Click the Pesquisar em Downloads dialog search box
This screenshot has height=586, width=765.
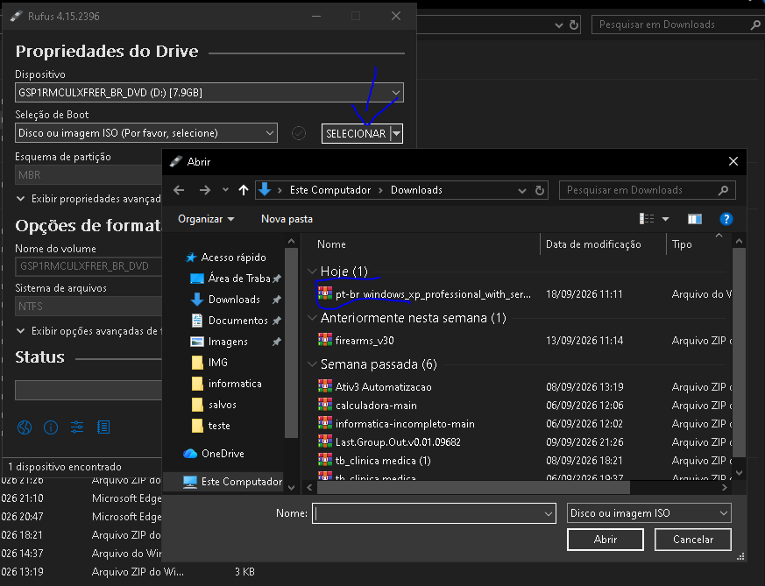coord(648,190)
